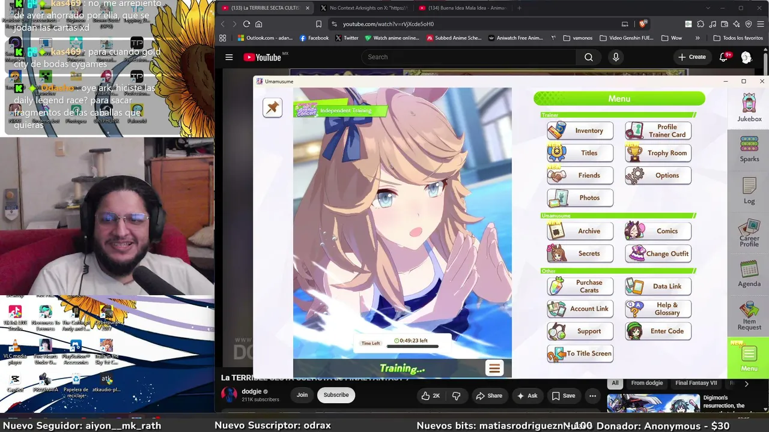Open the Friends menu entry
Screen dimensions: 769x432
[580, 175]
